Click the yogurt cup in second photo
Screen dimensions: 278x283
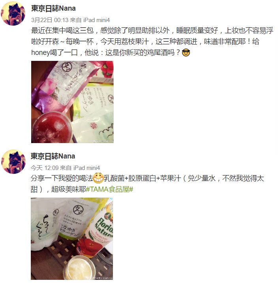click(79, 268)
